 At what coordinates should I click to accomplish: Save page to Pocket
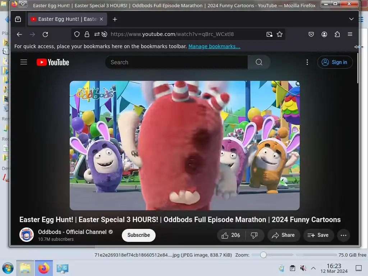[x=311, y=34]
